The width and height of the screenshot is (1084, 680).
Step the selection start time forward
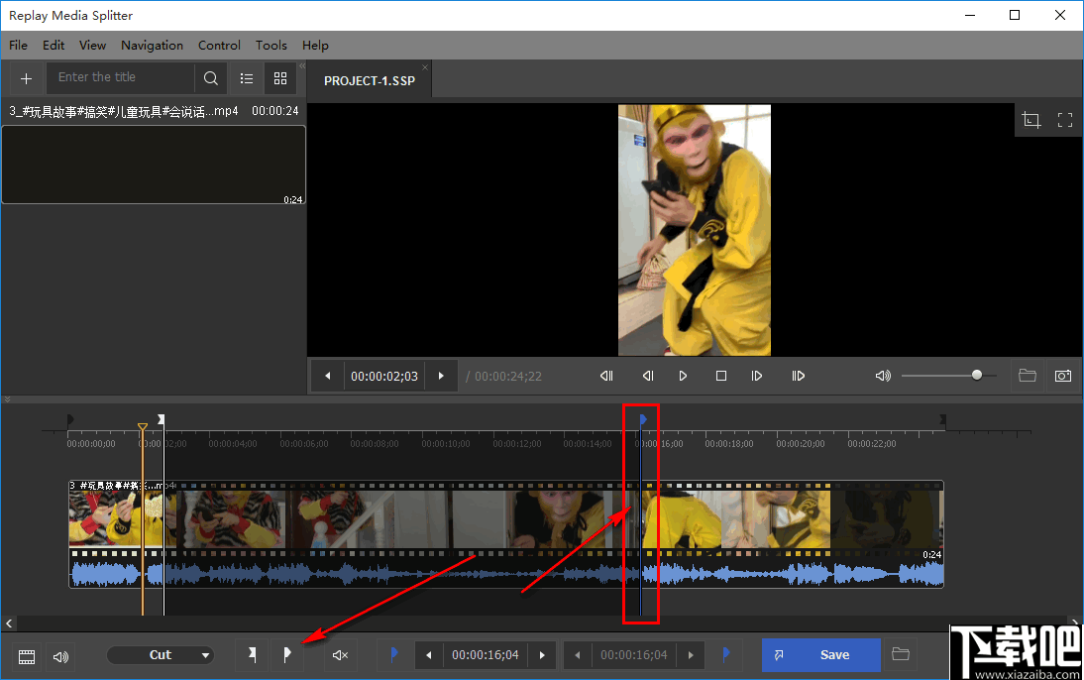click(x=541, y=654)
